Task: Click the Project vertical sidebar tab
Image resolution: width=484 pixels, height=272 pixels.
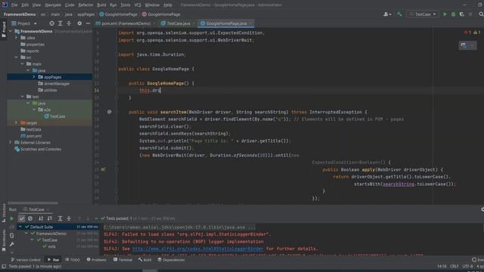Action: [3, 29]
